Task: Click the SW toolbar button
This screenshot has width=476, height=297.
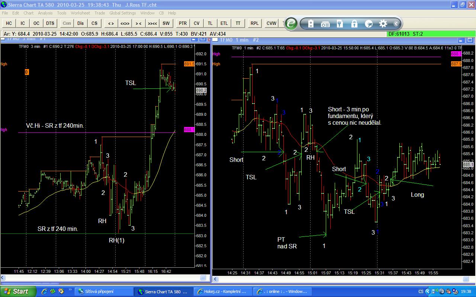Action: (166, 23)
